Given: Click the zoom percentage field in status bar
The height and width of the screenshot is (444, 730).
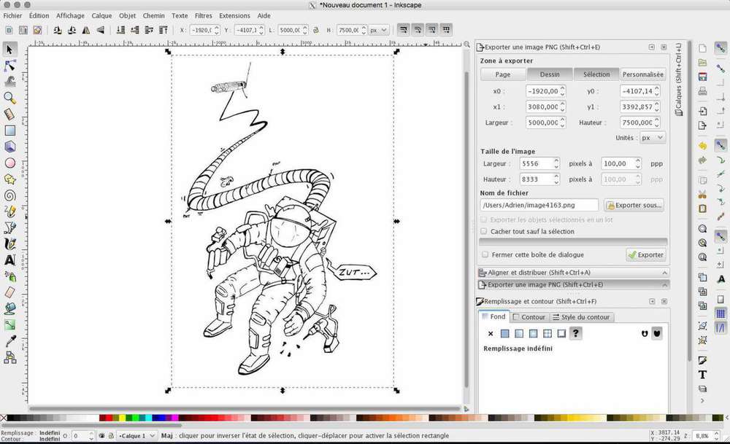Looking at the screenshot, I should 702,436.
